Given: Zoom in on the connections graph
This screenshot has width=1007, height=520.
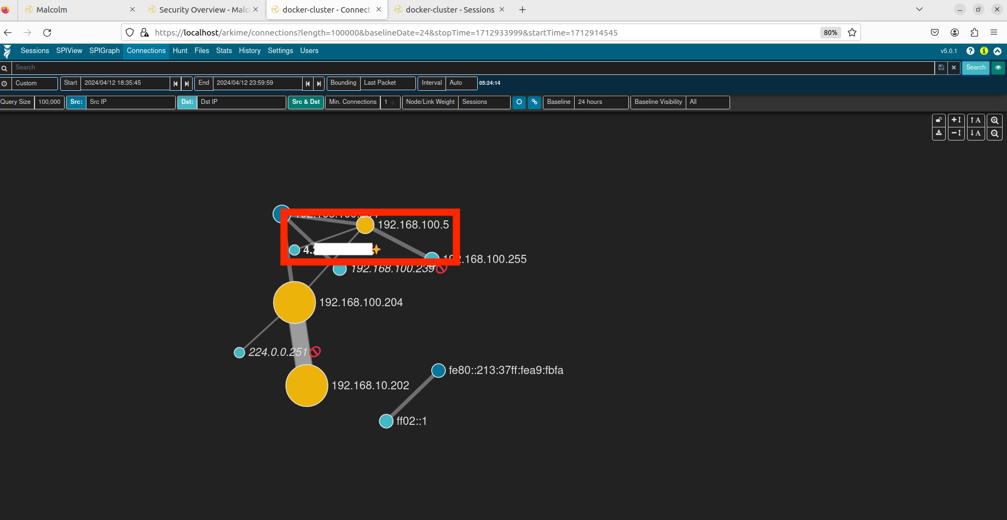Looking at the screenshot, I should point(994,120).
